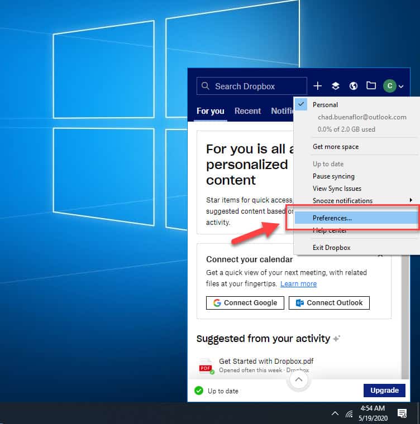The image size is (420, 424).
Task: Expand the account menu chevron
Action: 401,86
